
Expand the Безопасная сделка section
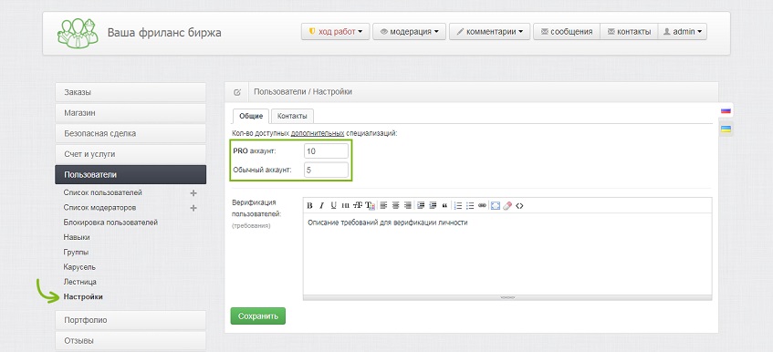pos(131,133)
